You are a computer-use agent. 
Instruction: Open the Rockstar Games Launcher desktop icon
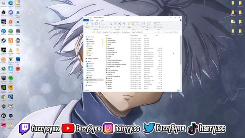(x=11, y=89)
